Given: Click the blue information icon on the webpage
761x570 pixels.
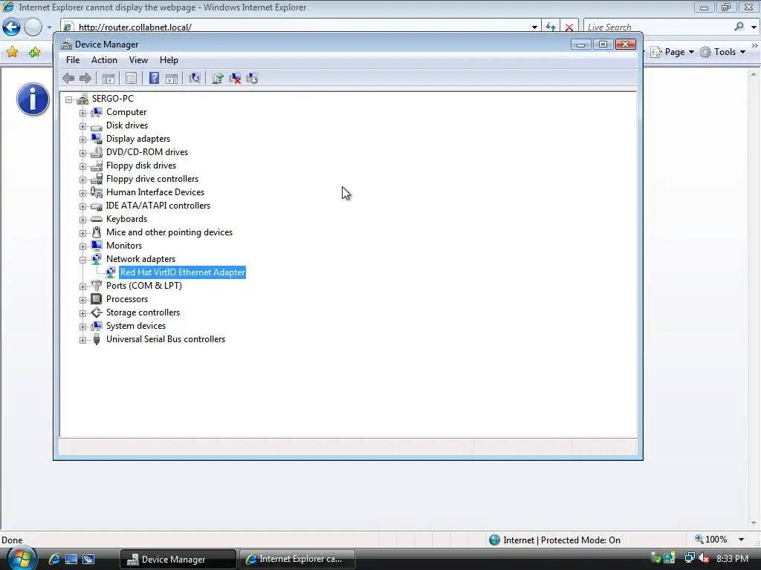Looking at the screenshot, I should tap(33, 99).
